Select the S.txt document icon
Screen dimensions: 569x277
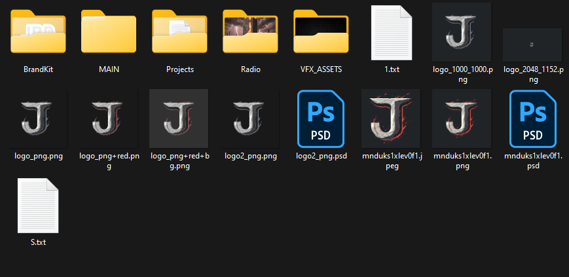tap(38, 206)
